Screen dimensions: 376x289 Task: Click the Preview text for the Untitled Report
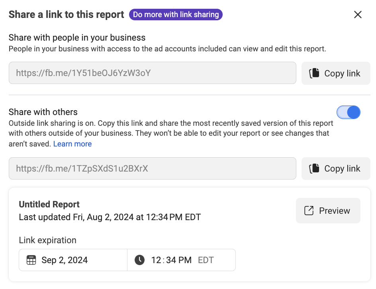[335, 211]
